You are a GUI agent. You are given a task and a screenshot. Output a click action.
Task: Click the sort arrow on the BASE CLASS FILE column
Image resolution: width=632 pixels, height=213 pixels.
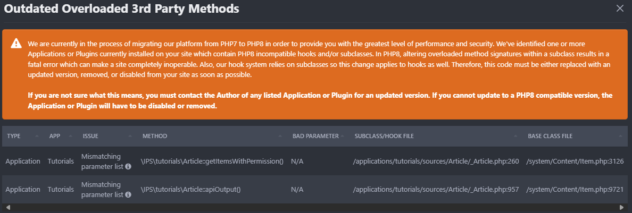620,136
